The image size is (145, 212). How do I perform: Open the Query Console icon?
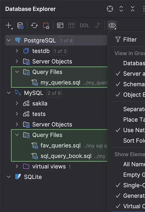click(60, 25)
